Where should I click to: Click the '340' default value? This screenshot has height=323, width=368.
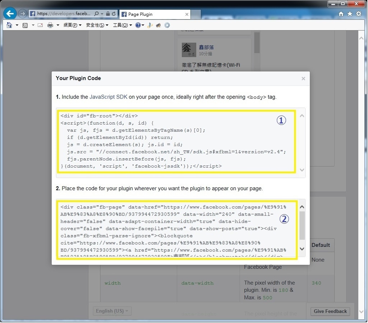pos(316,283)
